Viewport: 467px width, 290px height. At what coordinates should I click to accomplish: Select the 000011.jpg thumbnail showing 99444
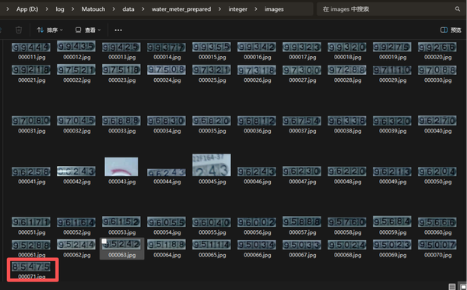31,47
